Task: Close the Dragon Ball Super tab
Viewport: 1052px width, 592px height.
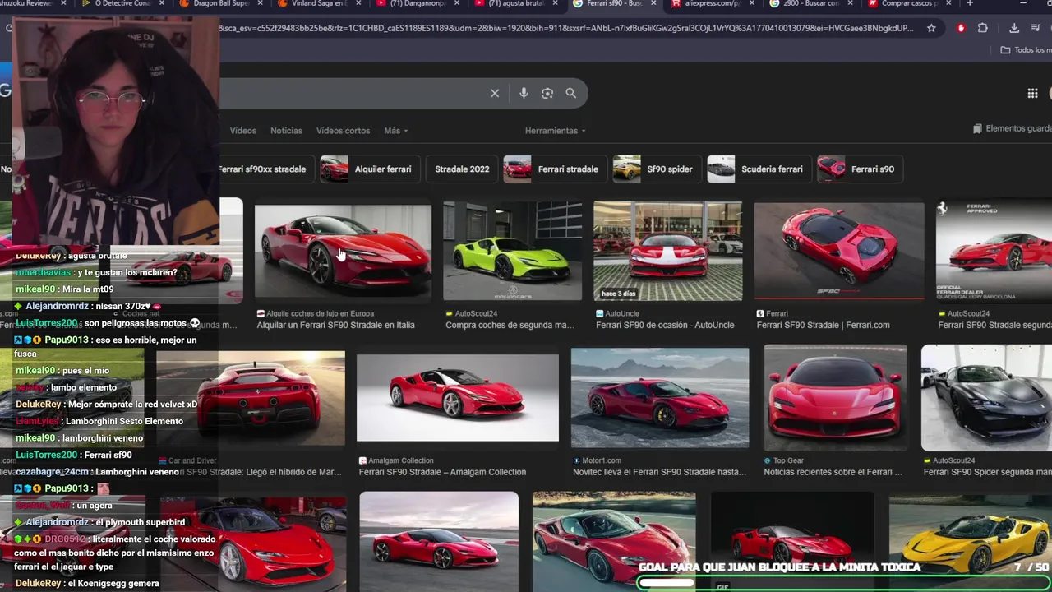Action: tap(260, 4)
